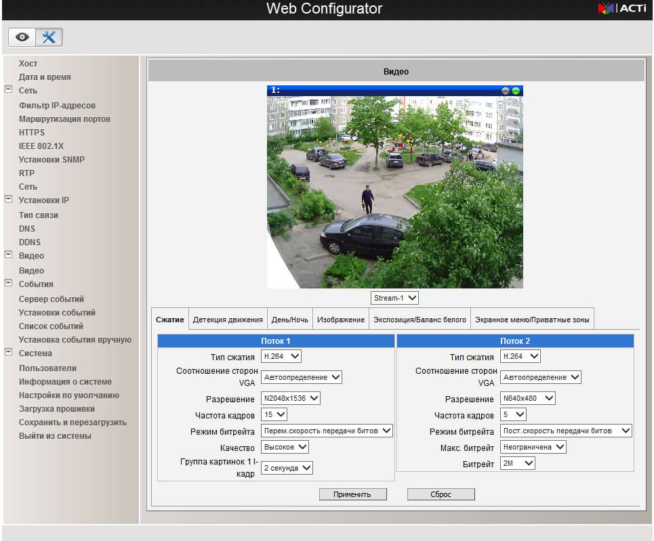This screenshot has height=541, width=654.
Task: Click the camera video preview image
Action: click(x=394, y=192)
